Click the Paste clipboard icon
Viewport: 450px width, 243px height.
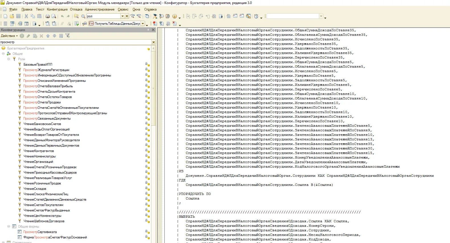(x=40, y=16)
